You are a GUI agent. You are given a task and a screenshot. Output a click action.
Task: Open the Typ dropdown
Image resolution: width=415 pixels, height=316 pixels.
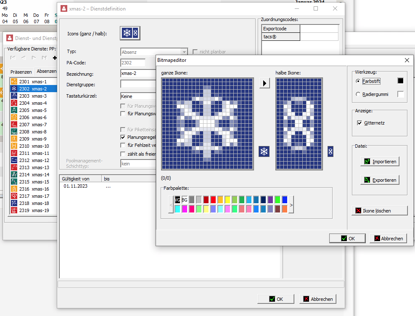(184, 52)
